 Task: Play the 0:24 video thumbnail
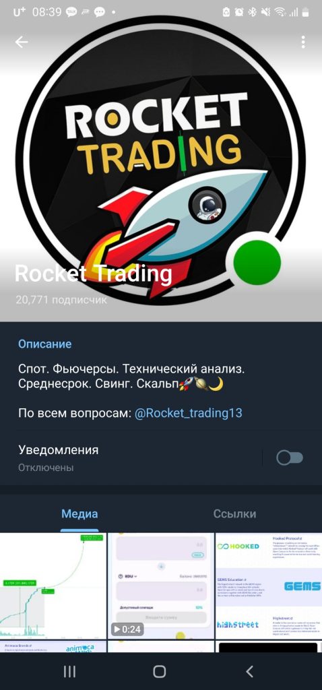click(160, 586)
